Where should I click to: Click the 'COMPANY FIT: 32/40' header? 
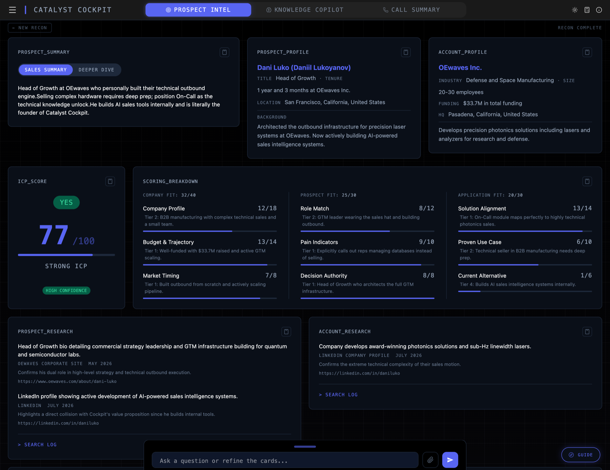169,195
